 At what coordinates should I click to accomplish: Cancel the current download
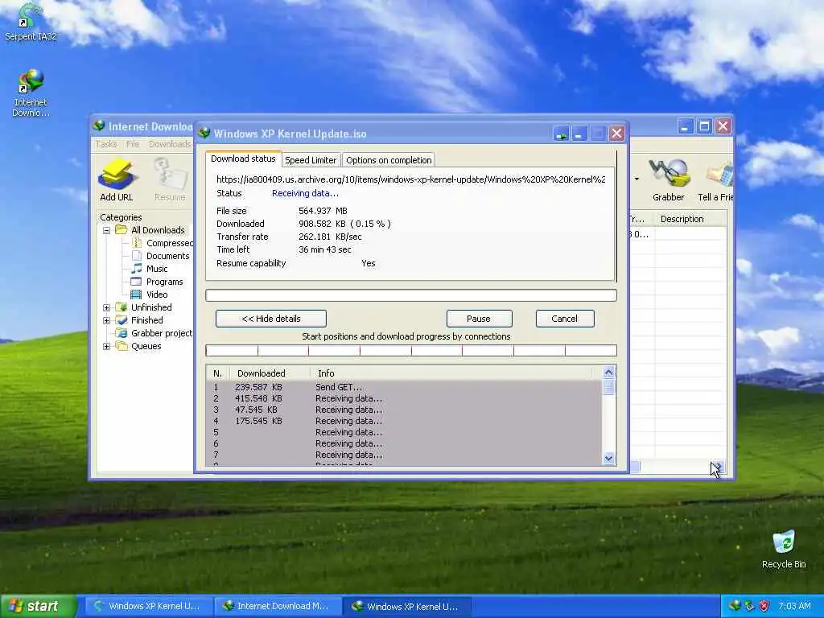(564, 319)
